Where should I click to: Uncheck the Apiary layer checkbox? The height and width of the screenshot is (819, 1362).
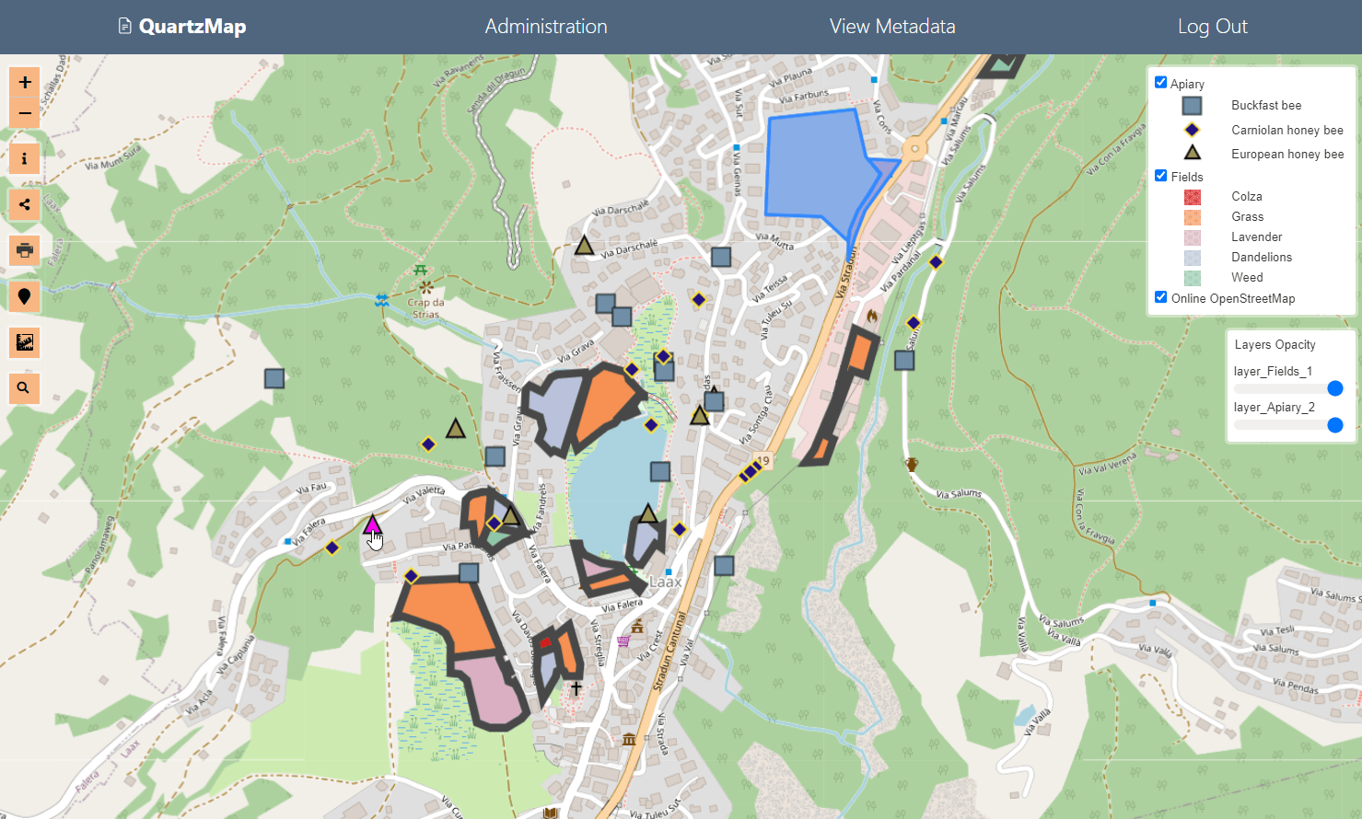1161,83
